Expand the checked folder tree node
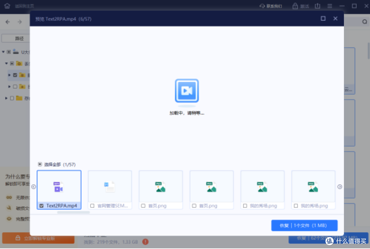The height and width of the screenshot is (249, 370). coord(10,75)
